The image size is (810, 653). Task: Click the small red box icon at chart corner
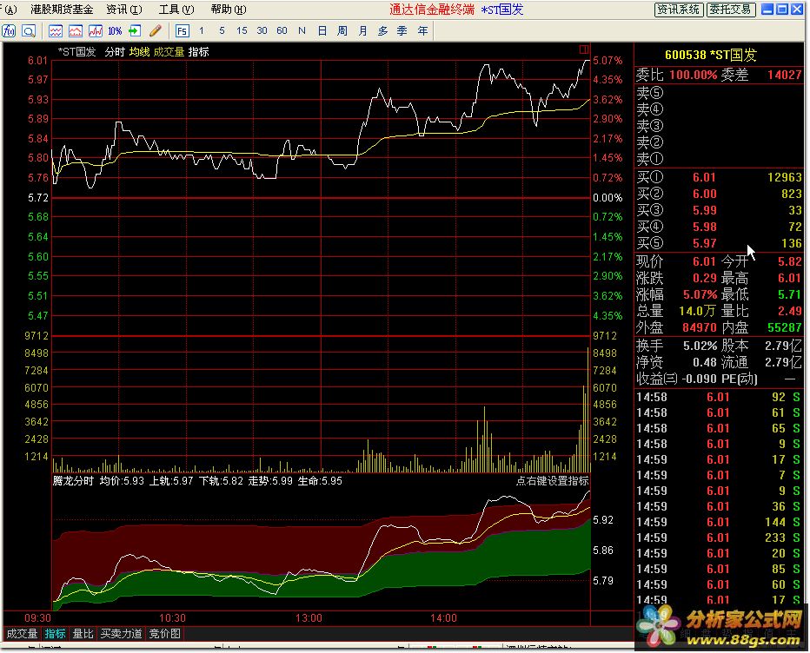pos(584,49)
